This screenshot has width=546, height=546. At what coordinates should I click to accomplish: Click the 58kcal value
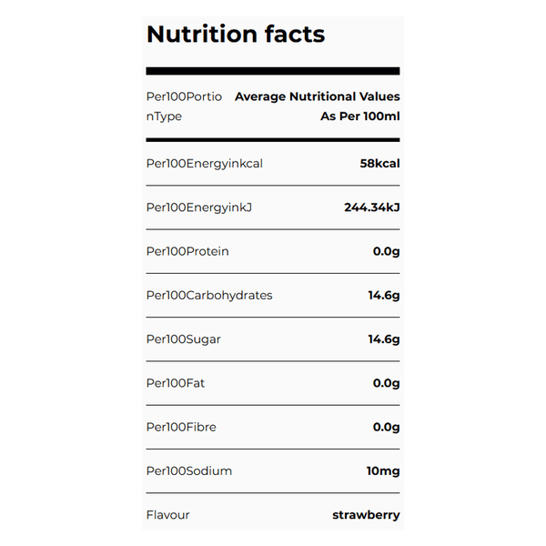379,164
